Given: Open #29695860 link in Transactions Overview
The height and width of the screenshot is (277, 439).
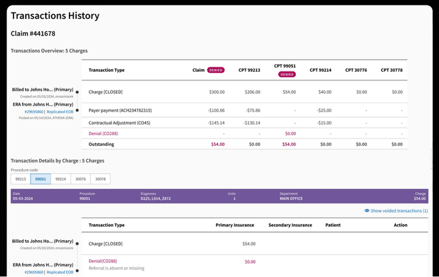Looking at the screenshot, I should click(34, 112).
